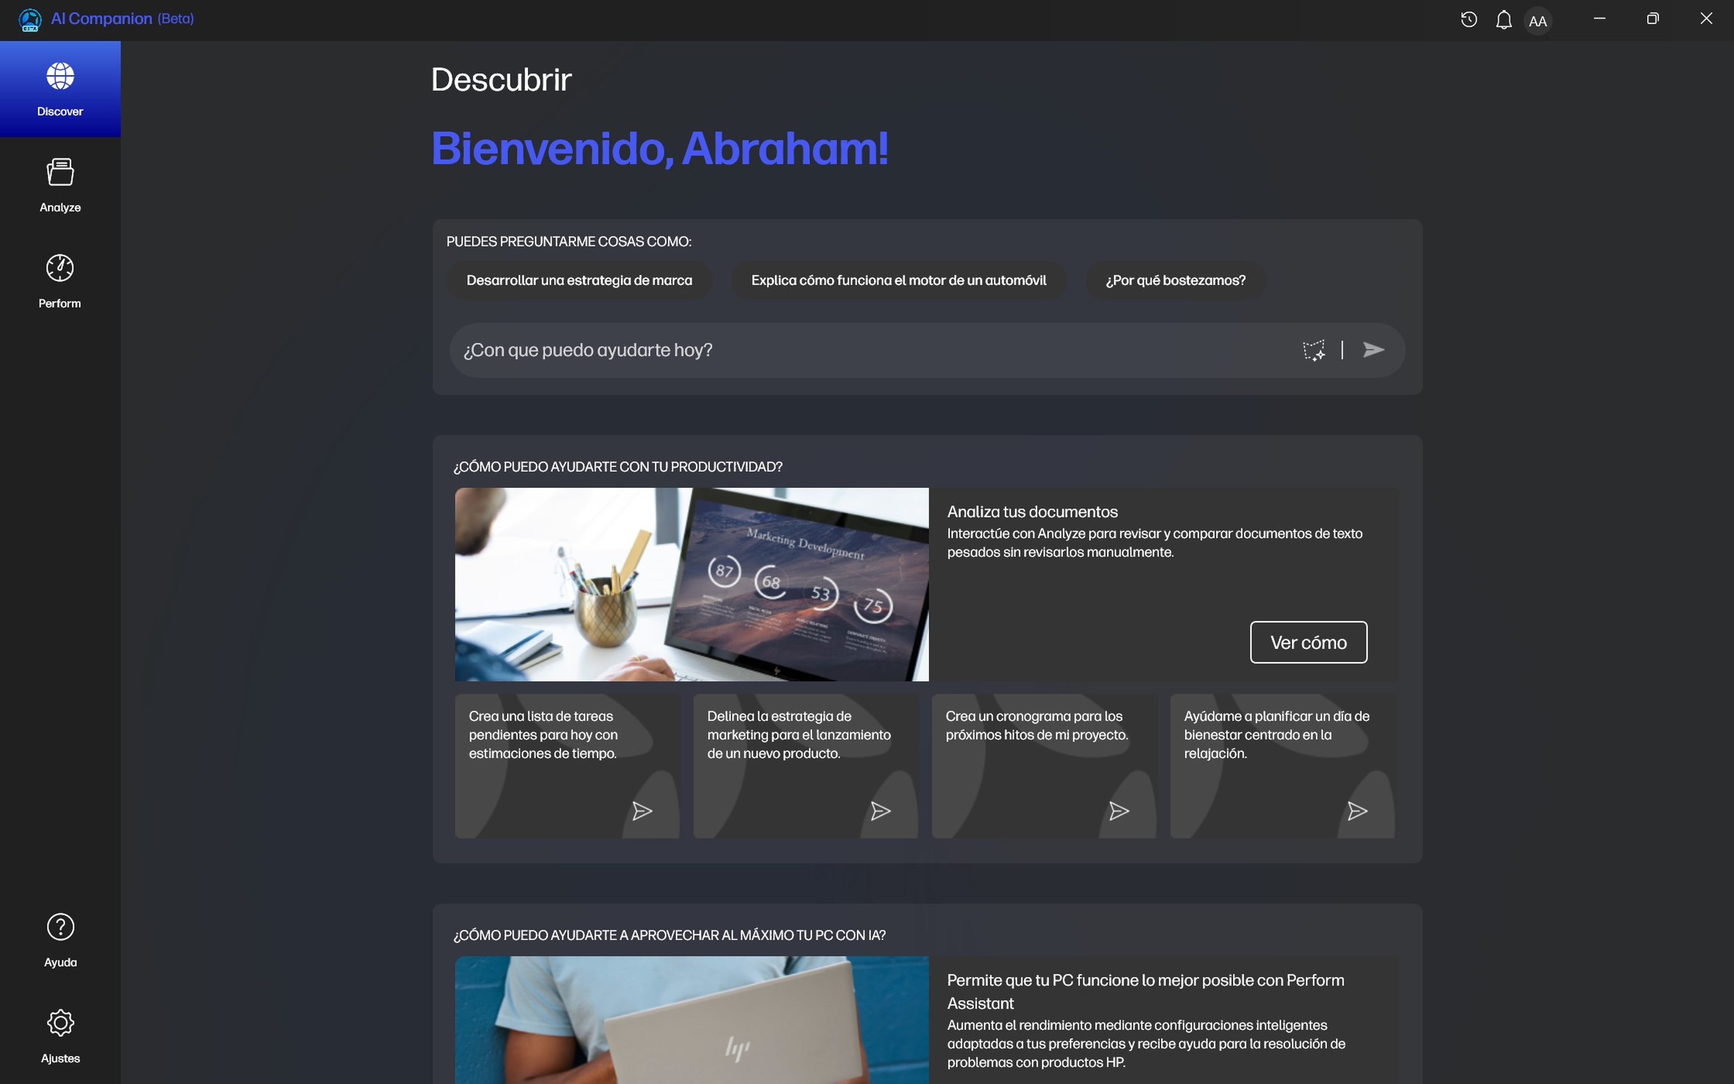The width and height of the screenshot is (1734, 1084).
Task: Click the AI Companion app logo
Action: point(30,20)
